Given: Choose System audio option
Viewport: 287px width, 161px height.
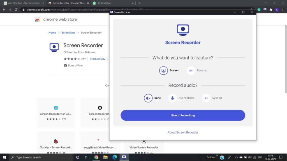Looking at the screenshot, I should point(212,98).
